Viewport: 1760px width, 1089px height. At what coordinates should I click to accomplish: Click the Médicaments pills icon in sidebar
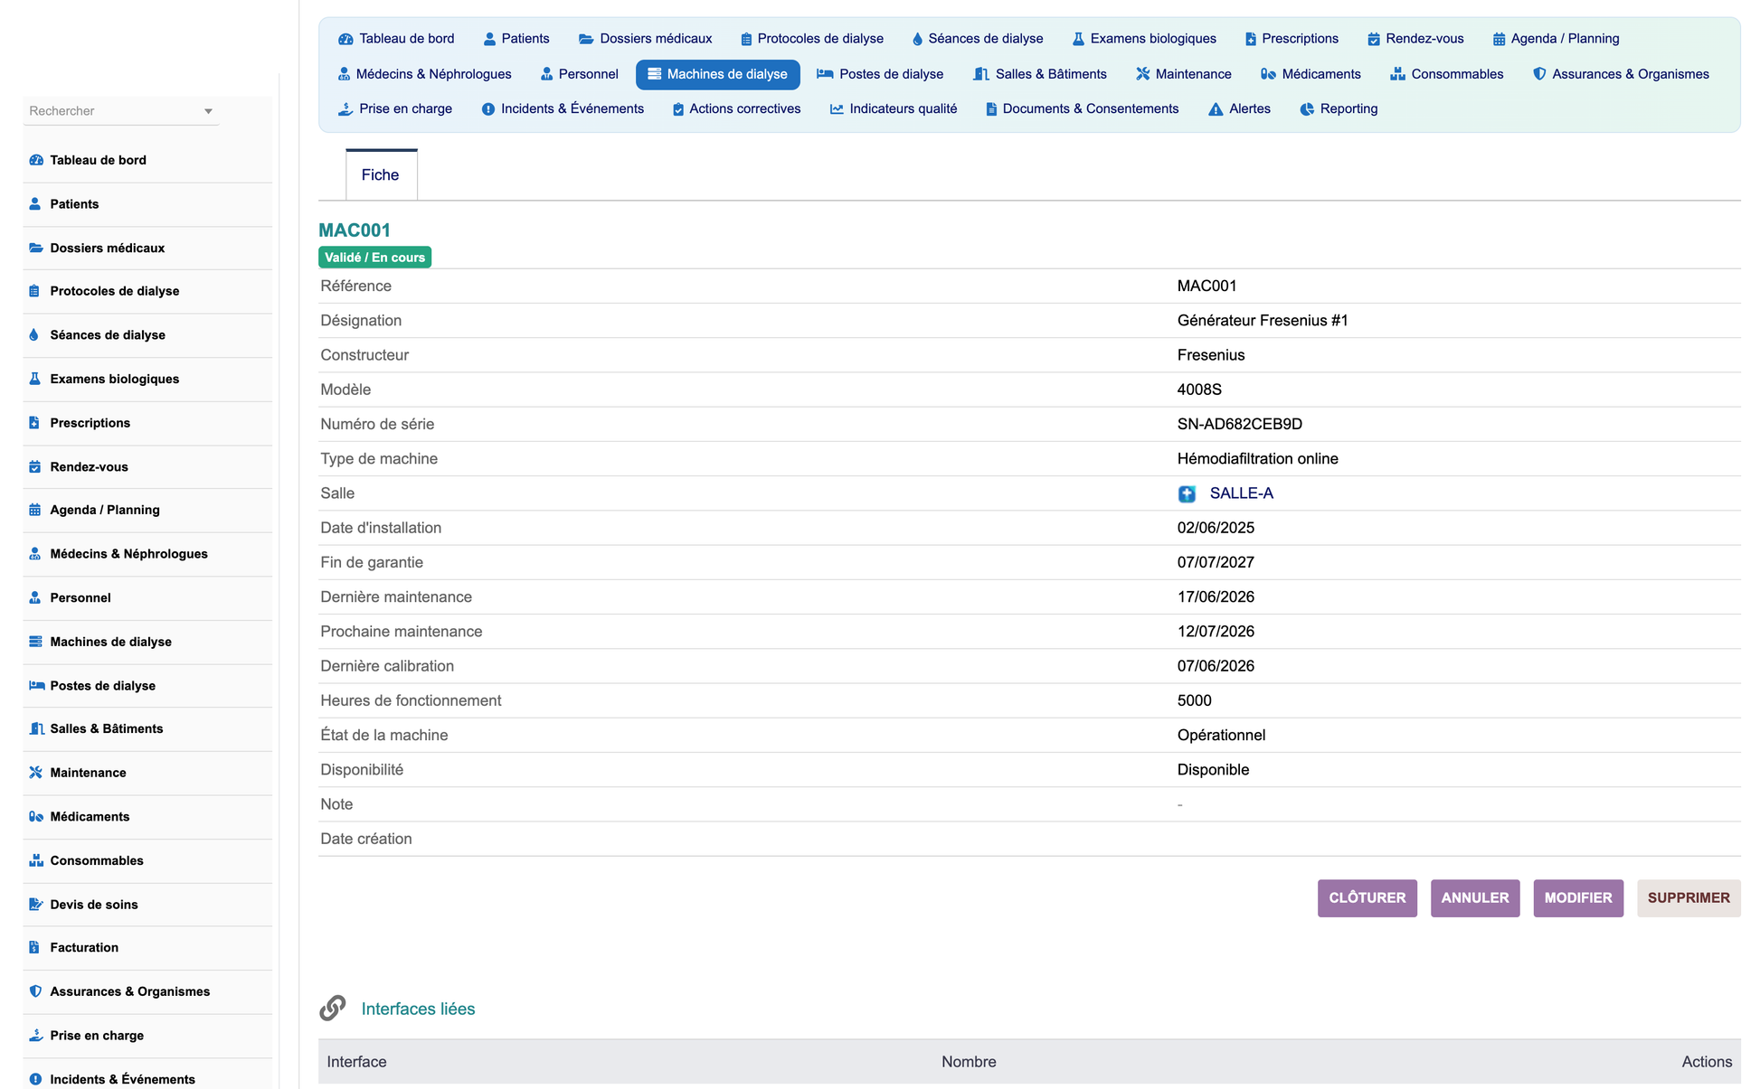click(x=35, y=817)
